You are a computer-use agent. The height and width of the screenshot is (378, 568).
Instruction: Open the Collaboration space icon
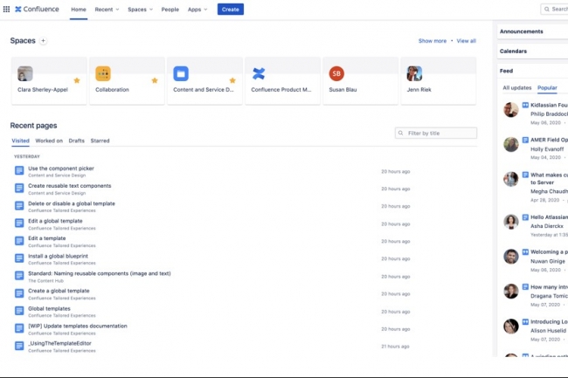pyautogui.click(x=103, y=74)
